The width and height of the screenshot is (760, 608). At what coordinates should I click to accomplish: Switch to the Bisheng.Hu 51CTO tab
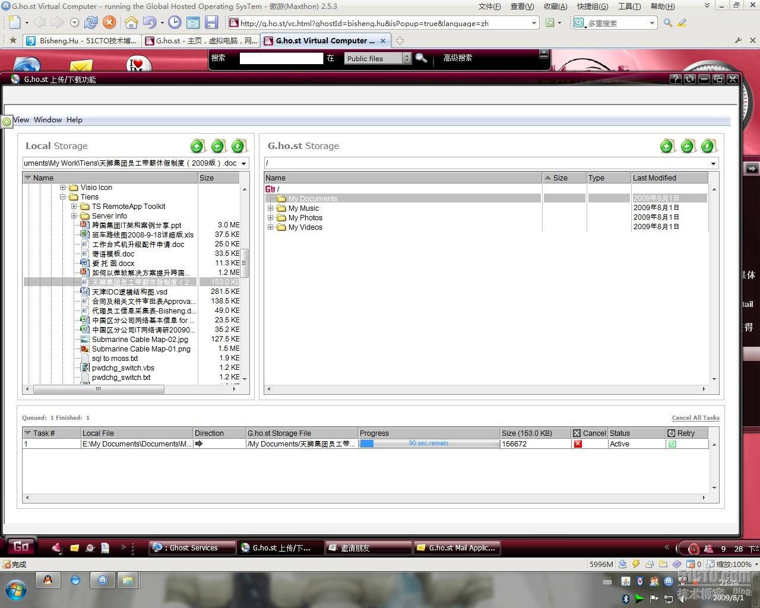[82, 41]
